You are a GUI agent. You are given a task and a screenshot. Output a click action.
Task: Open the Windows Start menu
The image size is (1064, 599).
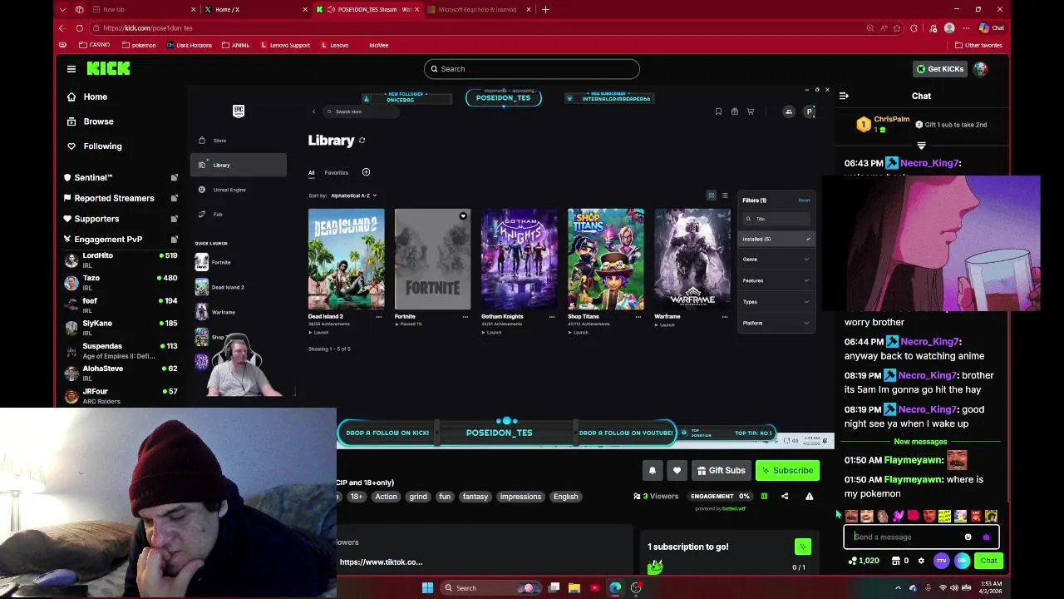(427, 588)
